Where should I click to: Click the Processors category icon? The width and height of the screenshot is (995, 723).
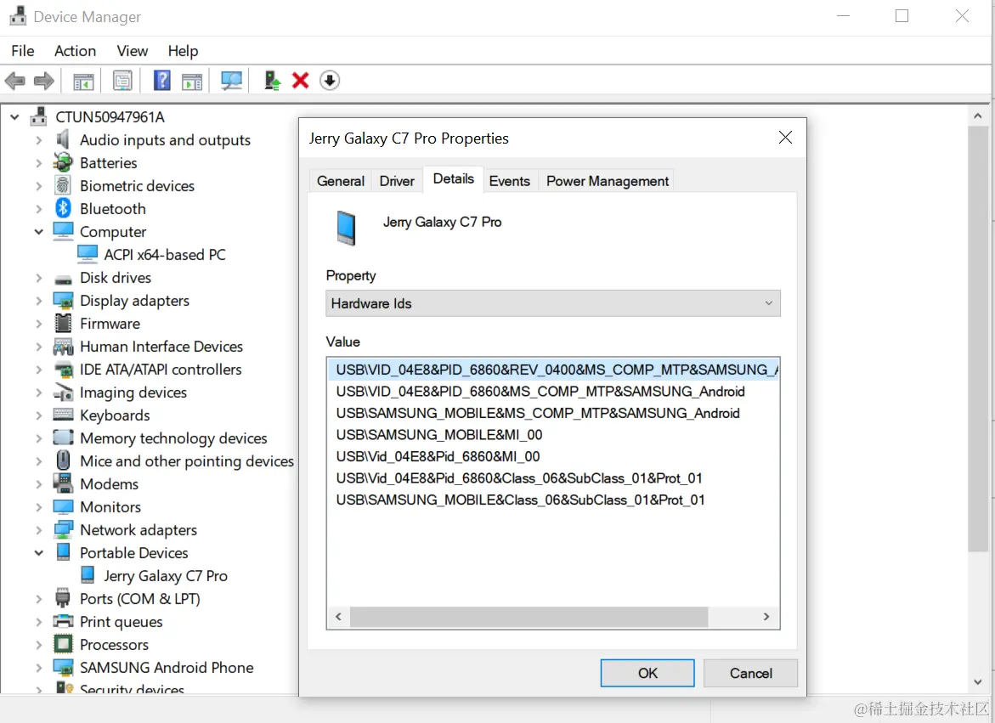click(63, 644)
